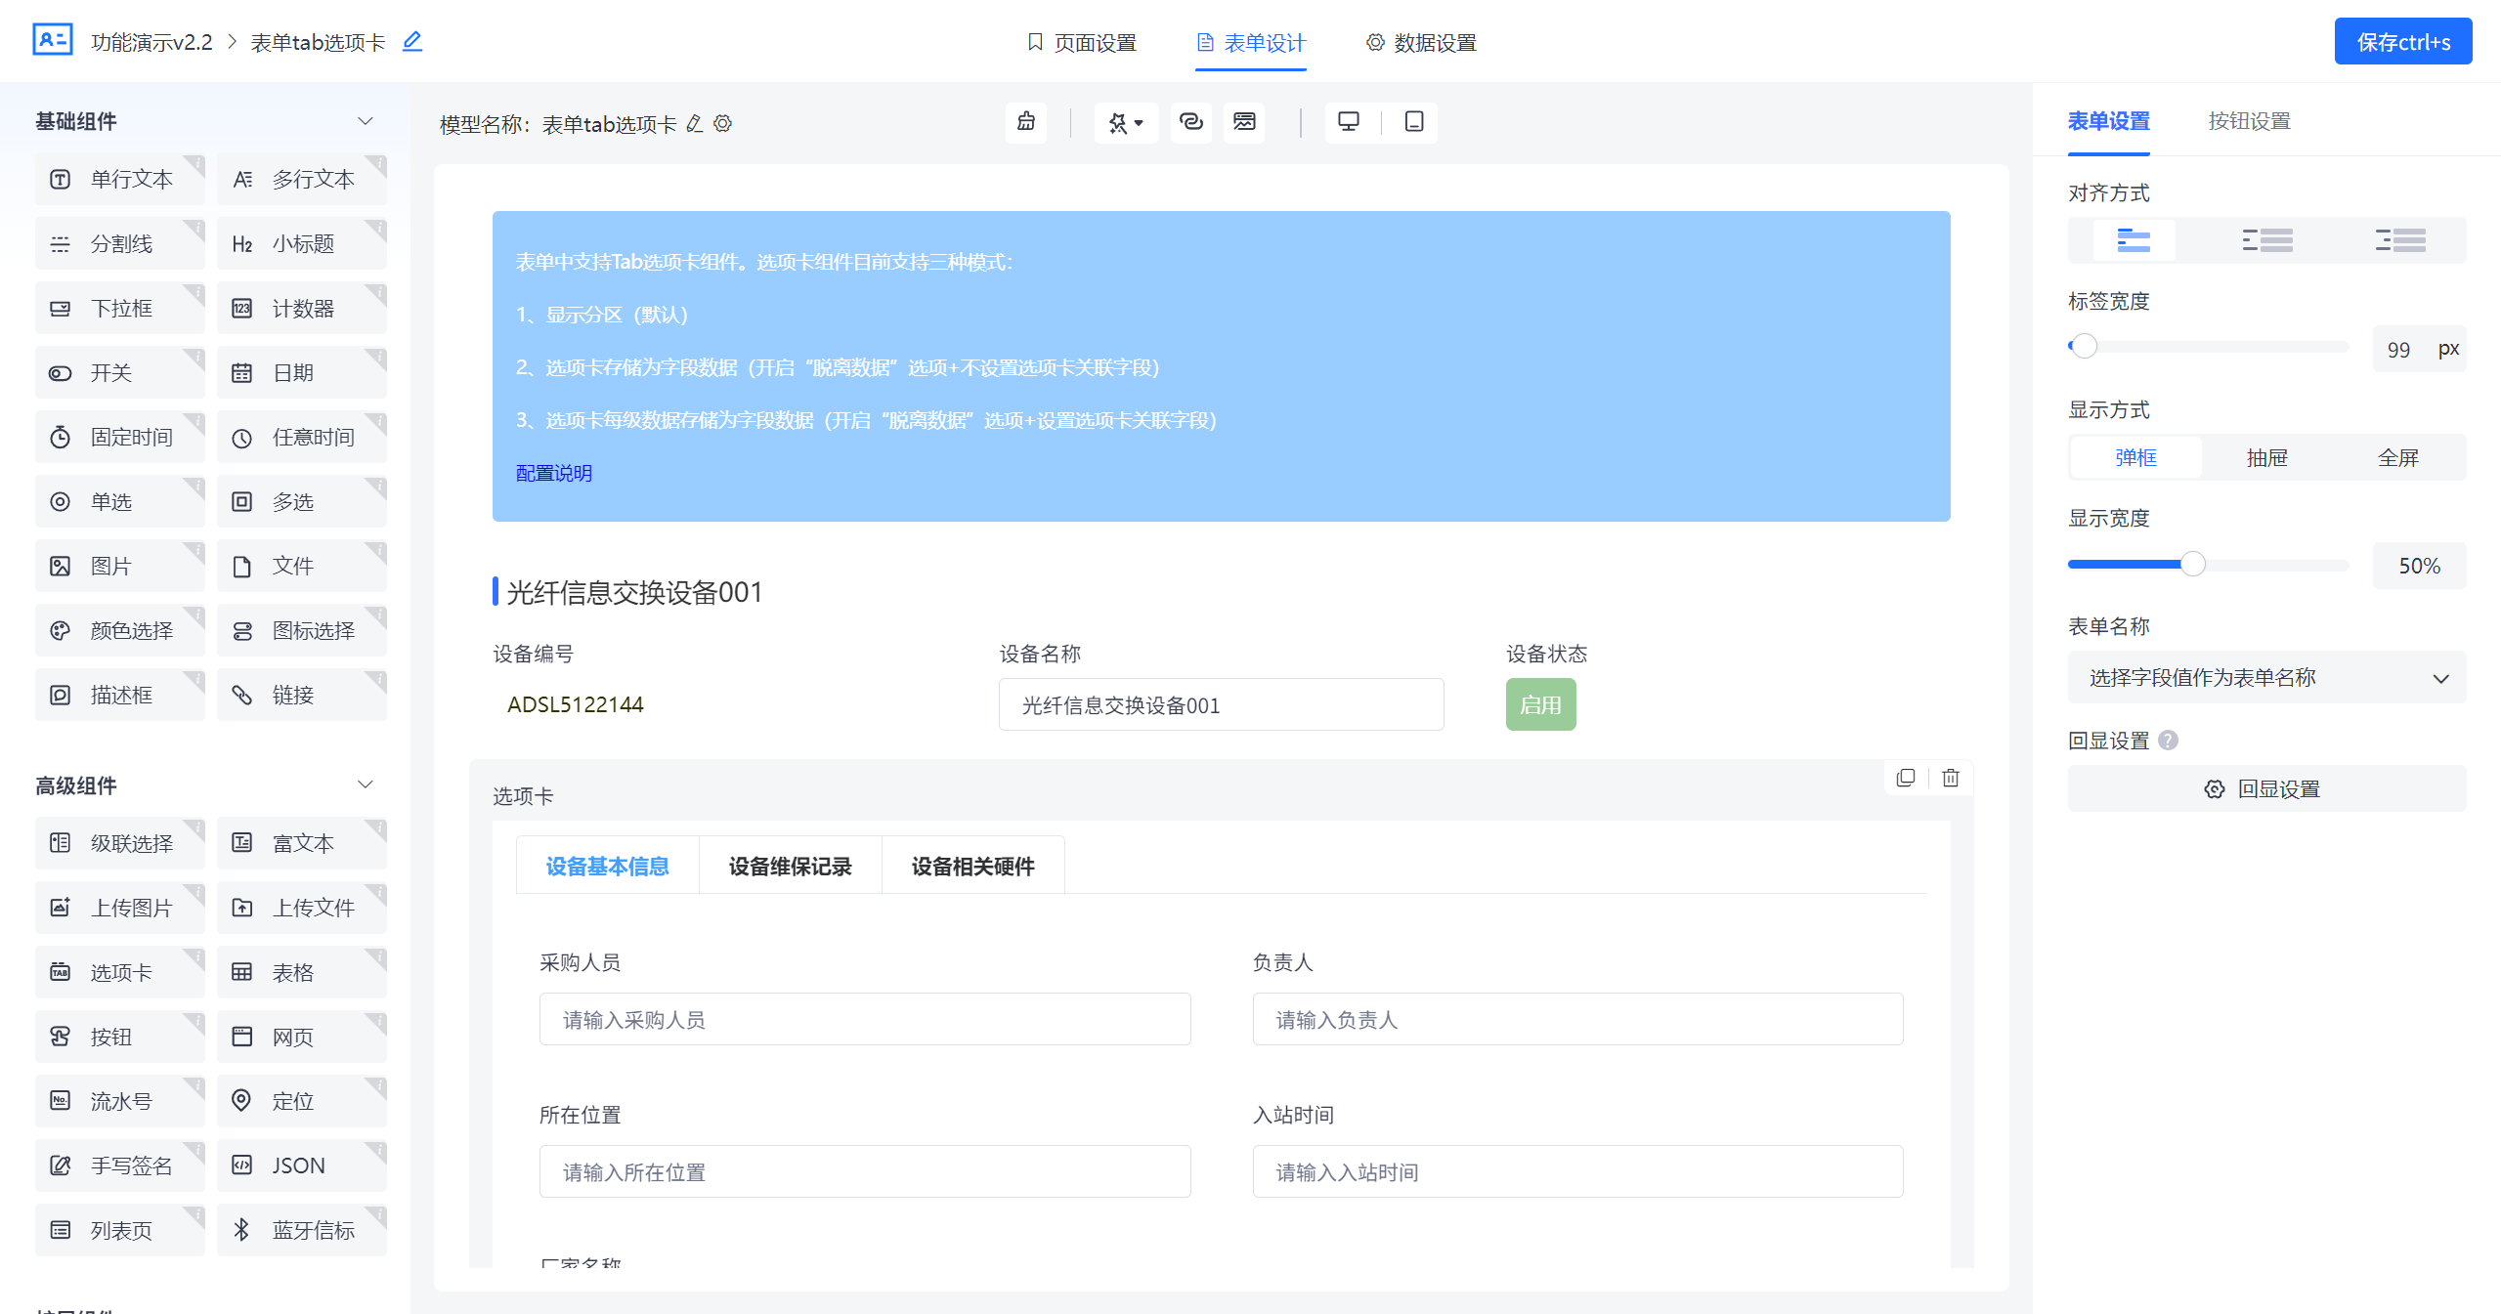Select the 抽屉 display mode
Screen dimensions: 2501x1314
coord(2266,457)
